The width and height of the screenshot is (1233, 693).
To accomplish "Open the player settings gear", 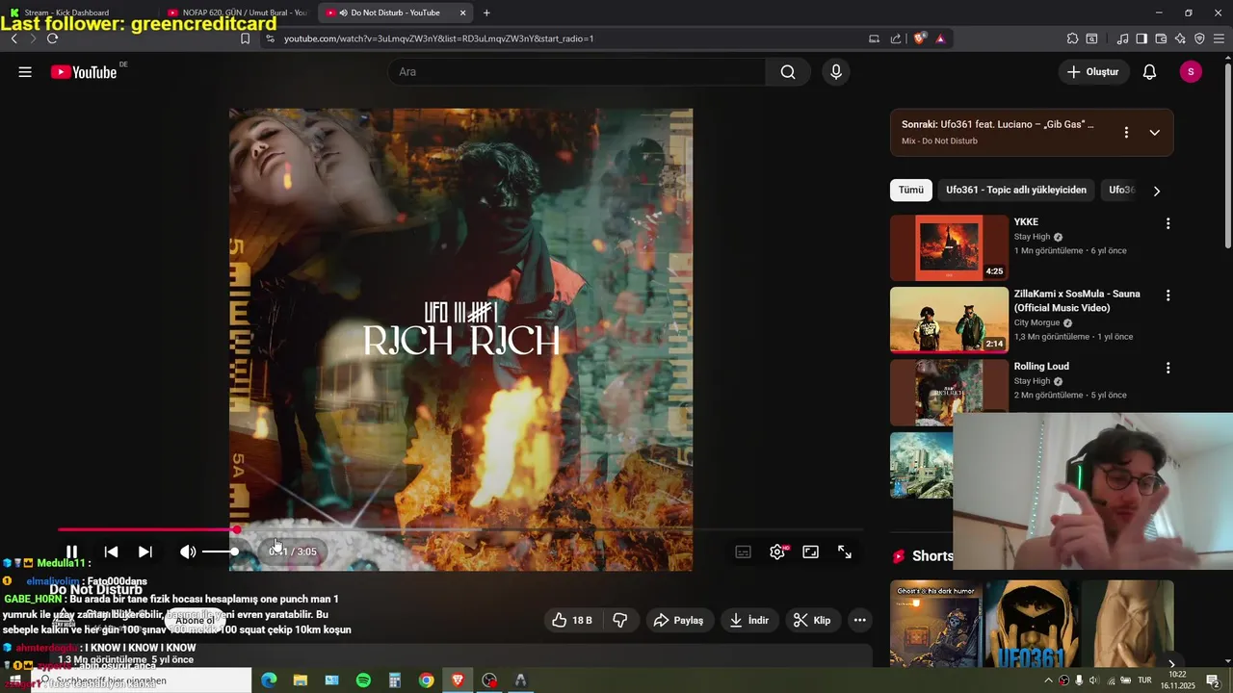I will click(x=777, y=552).
